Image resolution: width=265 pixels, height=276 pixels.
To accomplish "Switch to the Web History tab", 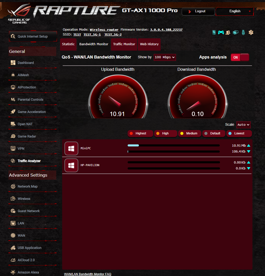I will click(149, 44).
